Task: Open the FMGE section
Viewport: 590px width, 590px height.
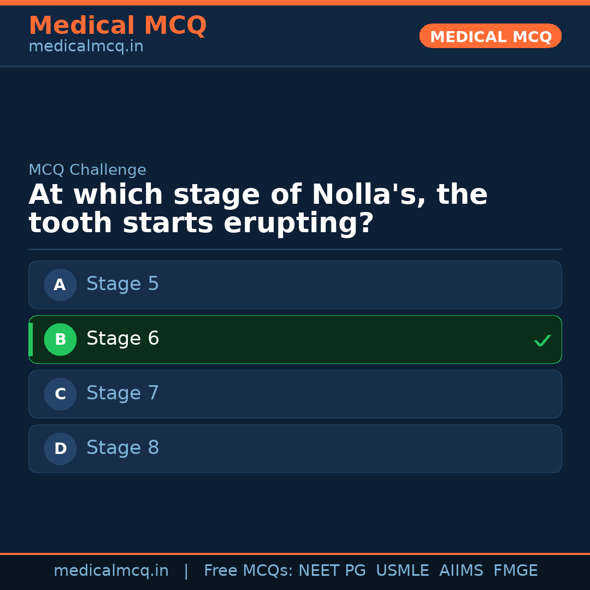Action: tap(515, 570)
